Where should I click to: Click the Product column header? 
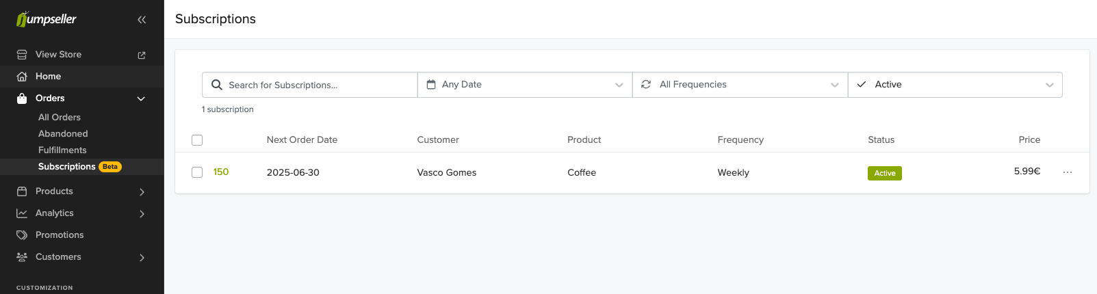584,139
